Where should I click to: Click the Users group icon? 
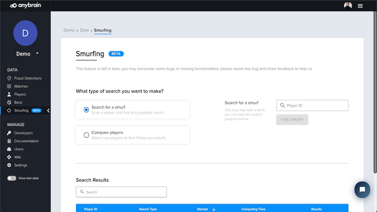pyautogui.click(x=9, y=149)
